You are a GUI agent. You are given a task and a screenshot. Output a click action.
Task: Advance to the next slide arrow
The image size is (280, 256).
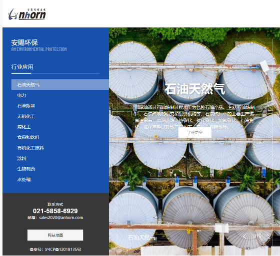(268, 237)
